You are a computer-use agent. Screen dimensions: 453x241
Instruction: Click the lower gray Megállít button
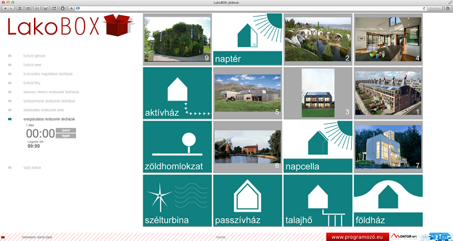(x=66, y=136)
